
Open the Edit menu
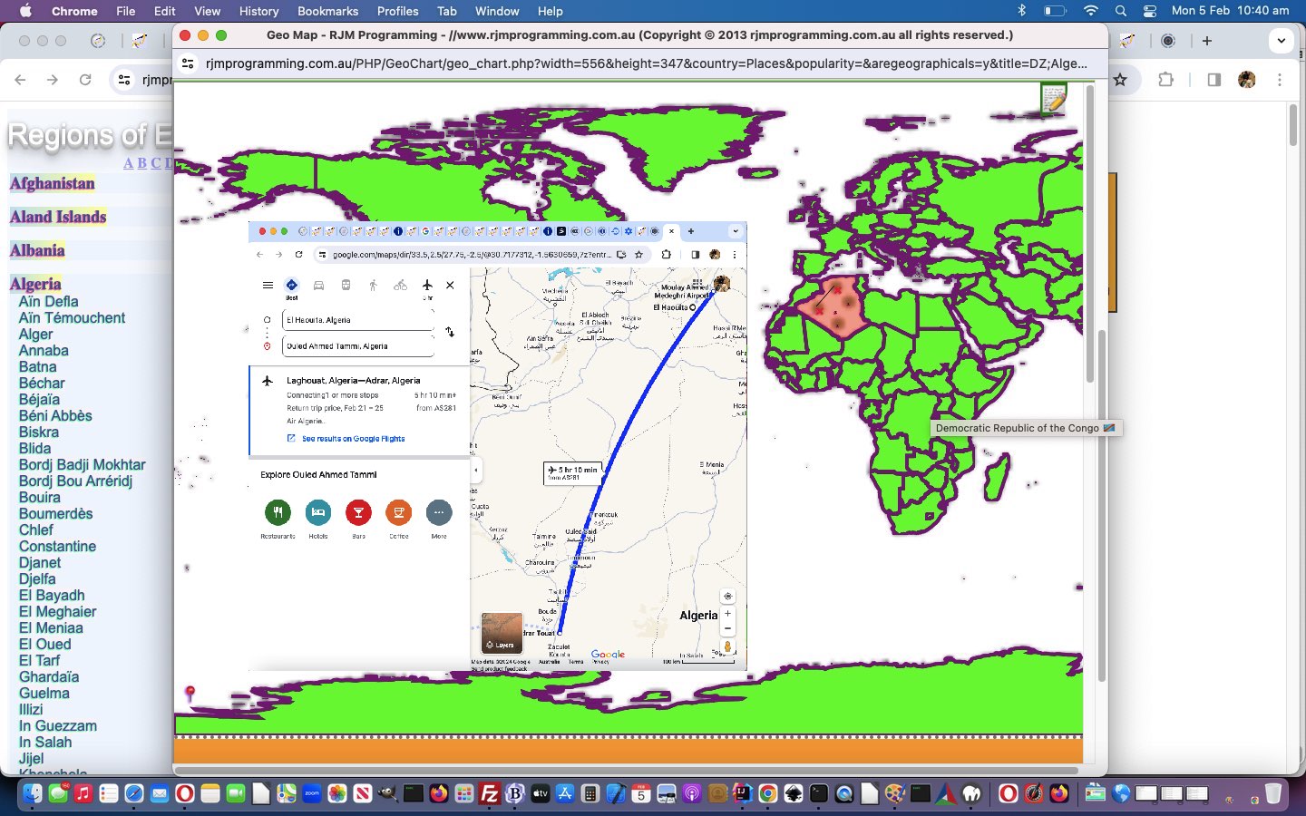pyautogui.click(x=165, y=11)
